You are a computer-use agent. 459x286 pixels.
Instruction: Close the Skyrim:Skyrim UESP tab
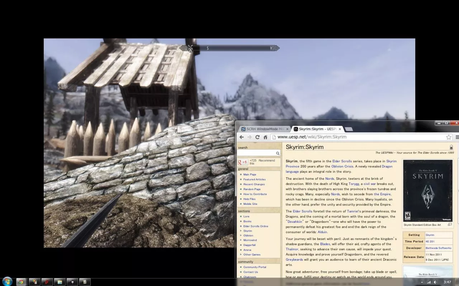tap(340, 129)
